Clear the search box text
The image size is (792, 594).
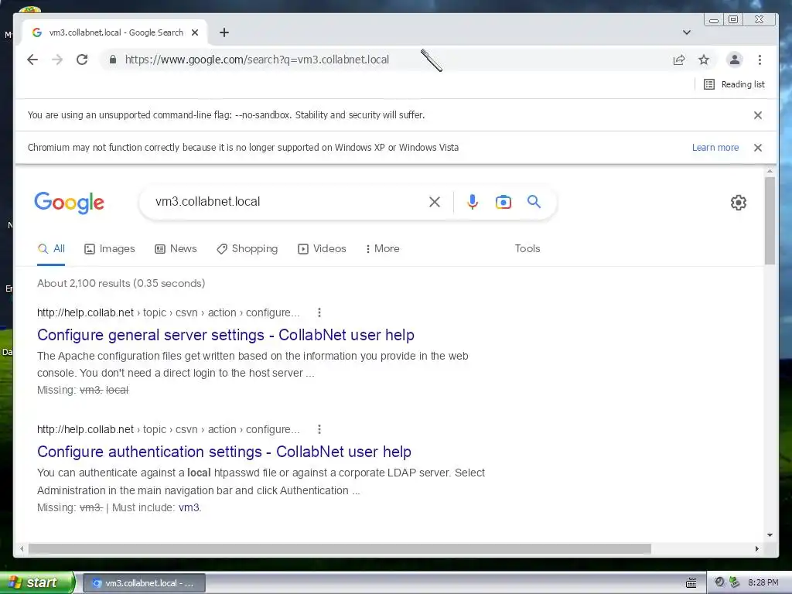click(435, 202)
